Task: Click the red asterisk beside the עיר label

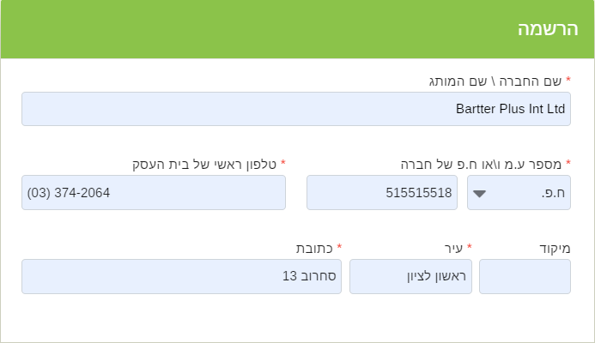Action: click(x=469, y=247)
